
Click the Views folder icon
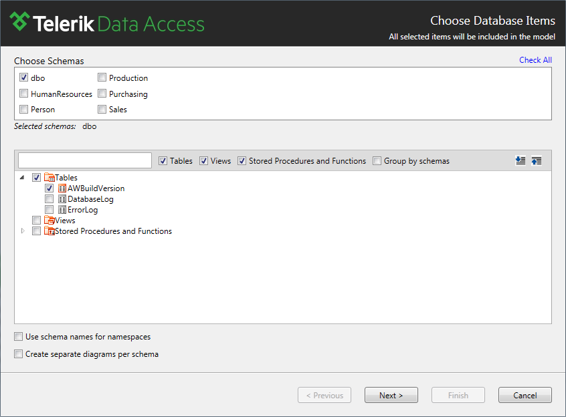coord(49,221)
